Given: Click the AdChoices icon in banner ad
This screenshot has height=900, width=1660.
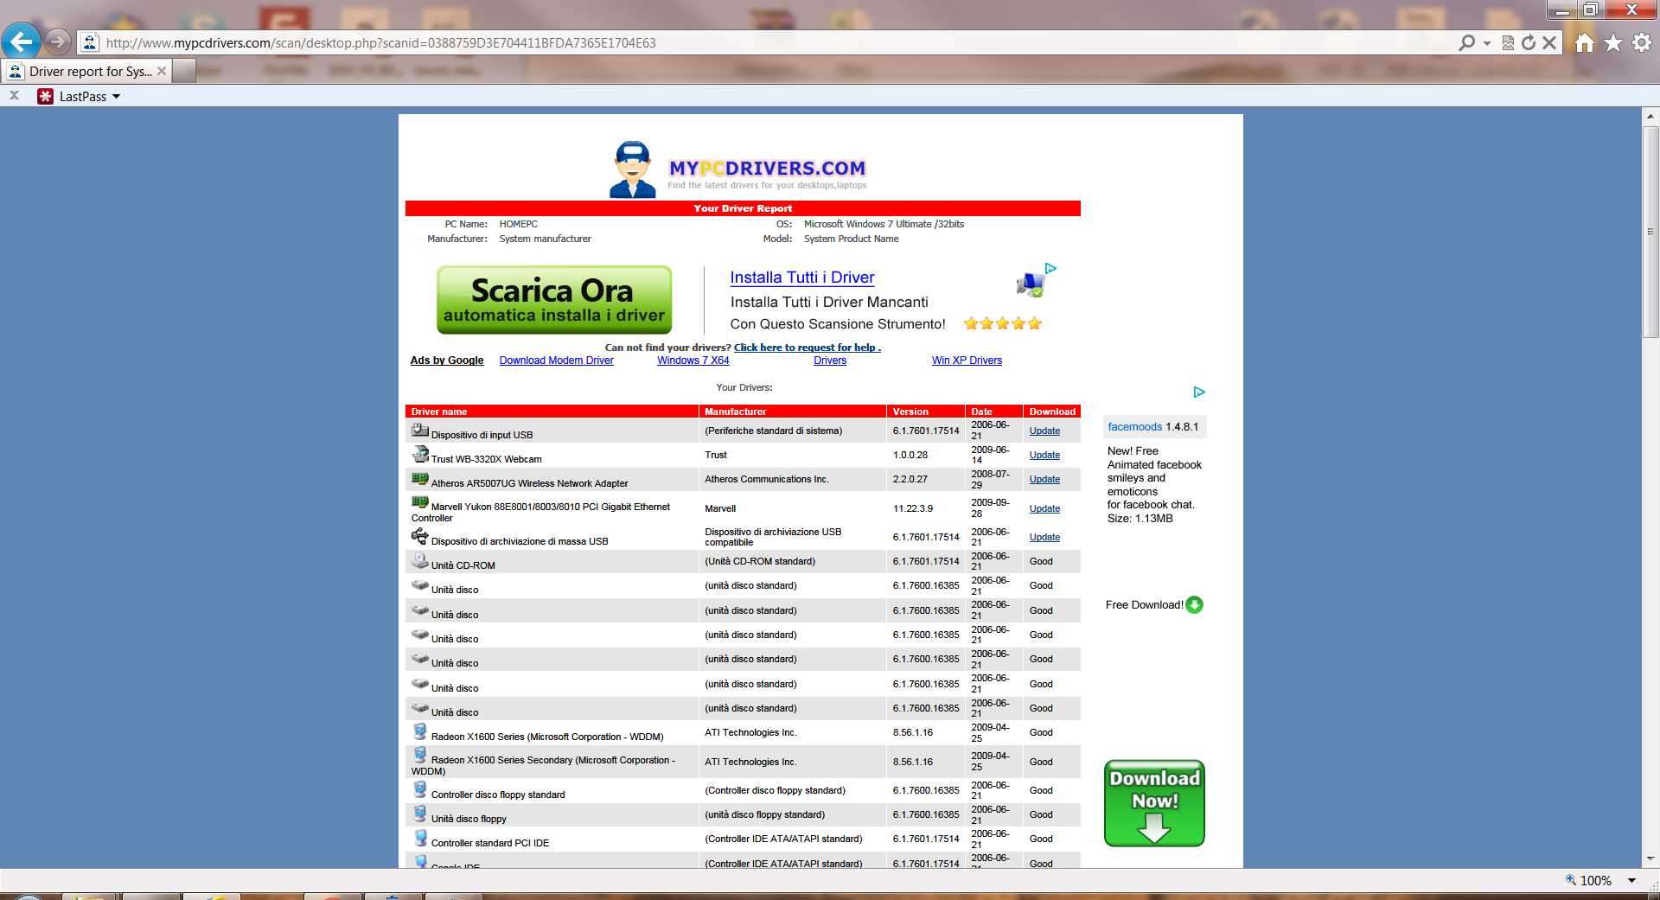Looking at the screenshot, I should point(1050,269).
